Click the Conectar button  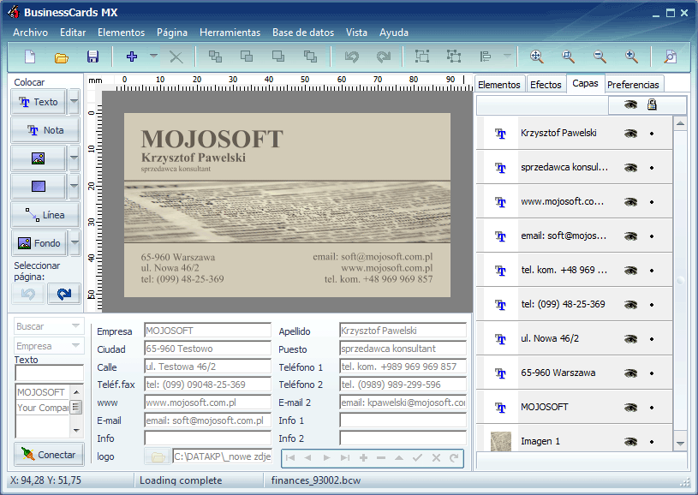49,455
